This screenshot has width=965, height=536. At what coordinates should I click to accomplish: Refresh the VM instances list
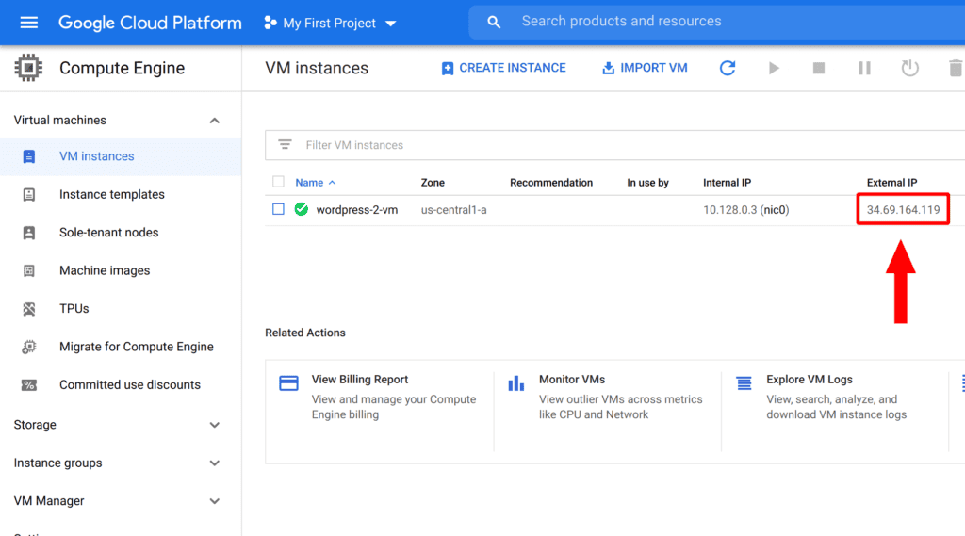[x=728, y=69]
